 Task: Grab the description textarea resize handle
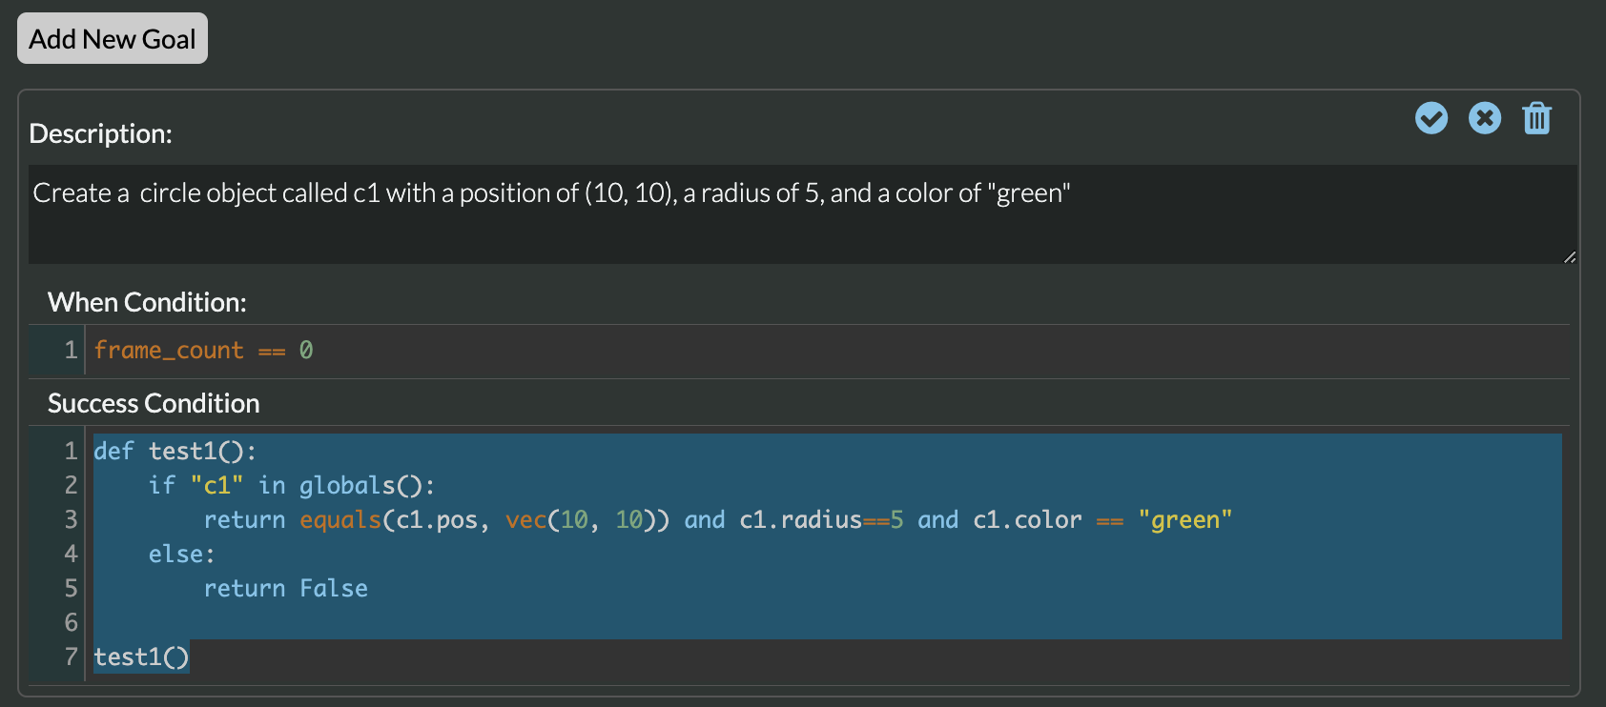[1569, 256]
